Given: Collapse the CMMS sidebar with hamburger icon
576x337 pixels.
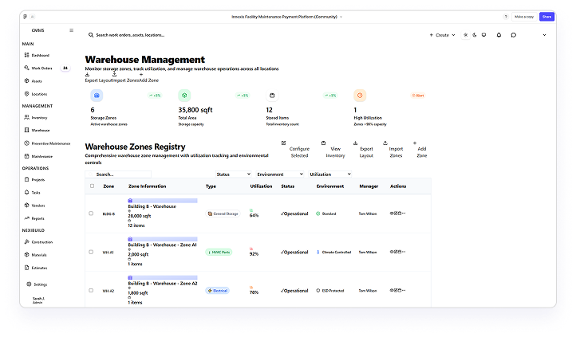Looking at the screenshot, I should pos(71,30).
